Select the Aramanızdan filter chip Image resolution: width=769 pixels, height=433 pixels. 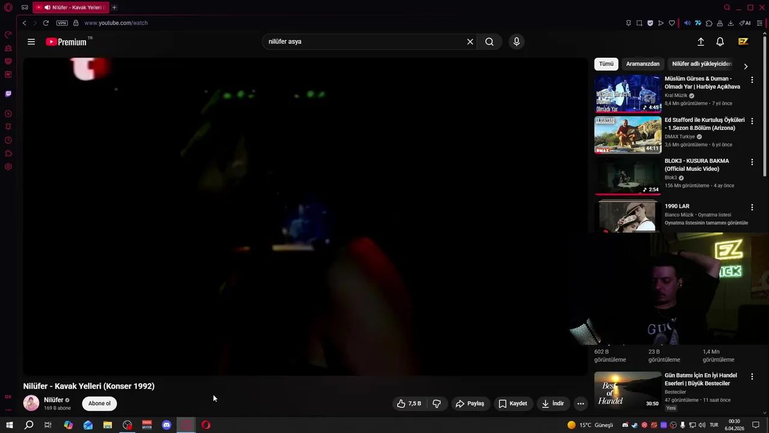coord(643,64)
